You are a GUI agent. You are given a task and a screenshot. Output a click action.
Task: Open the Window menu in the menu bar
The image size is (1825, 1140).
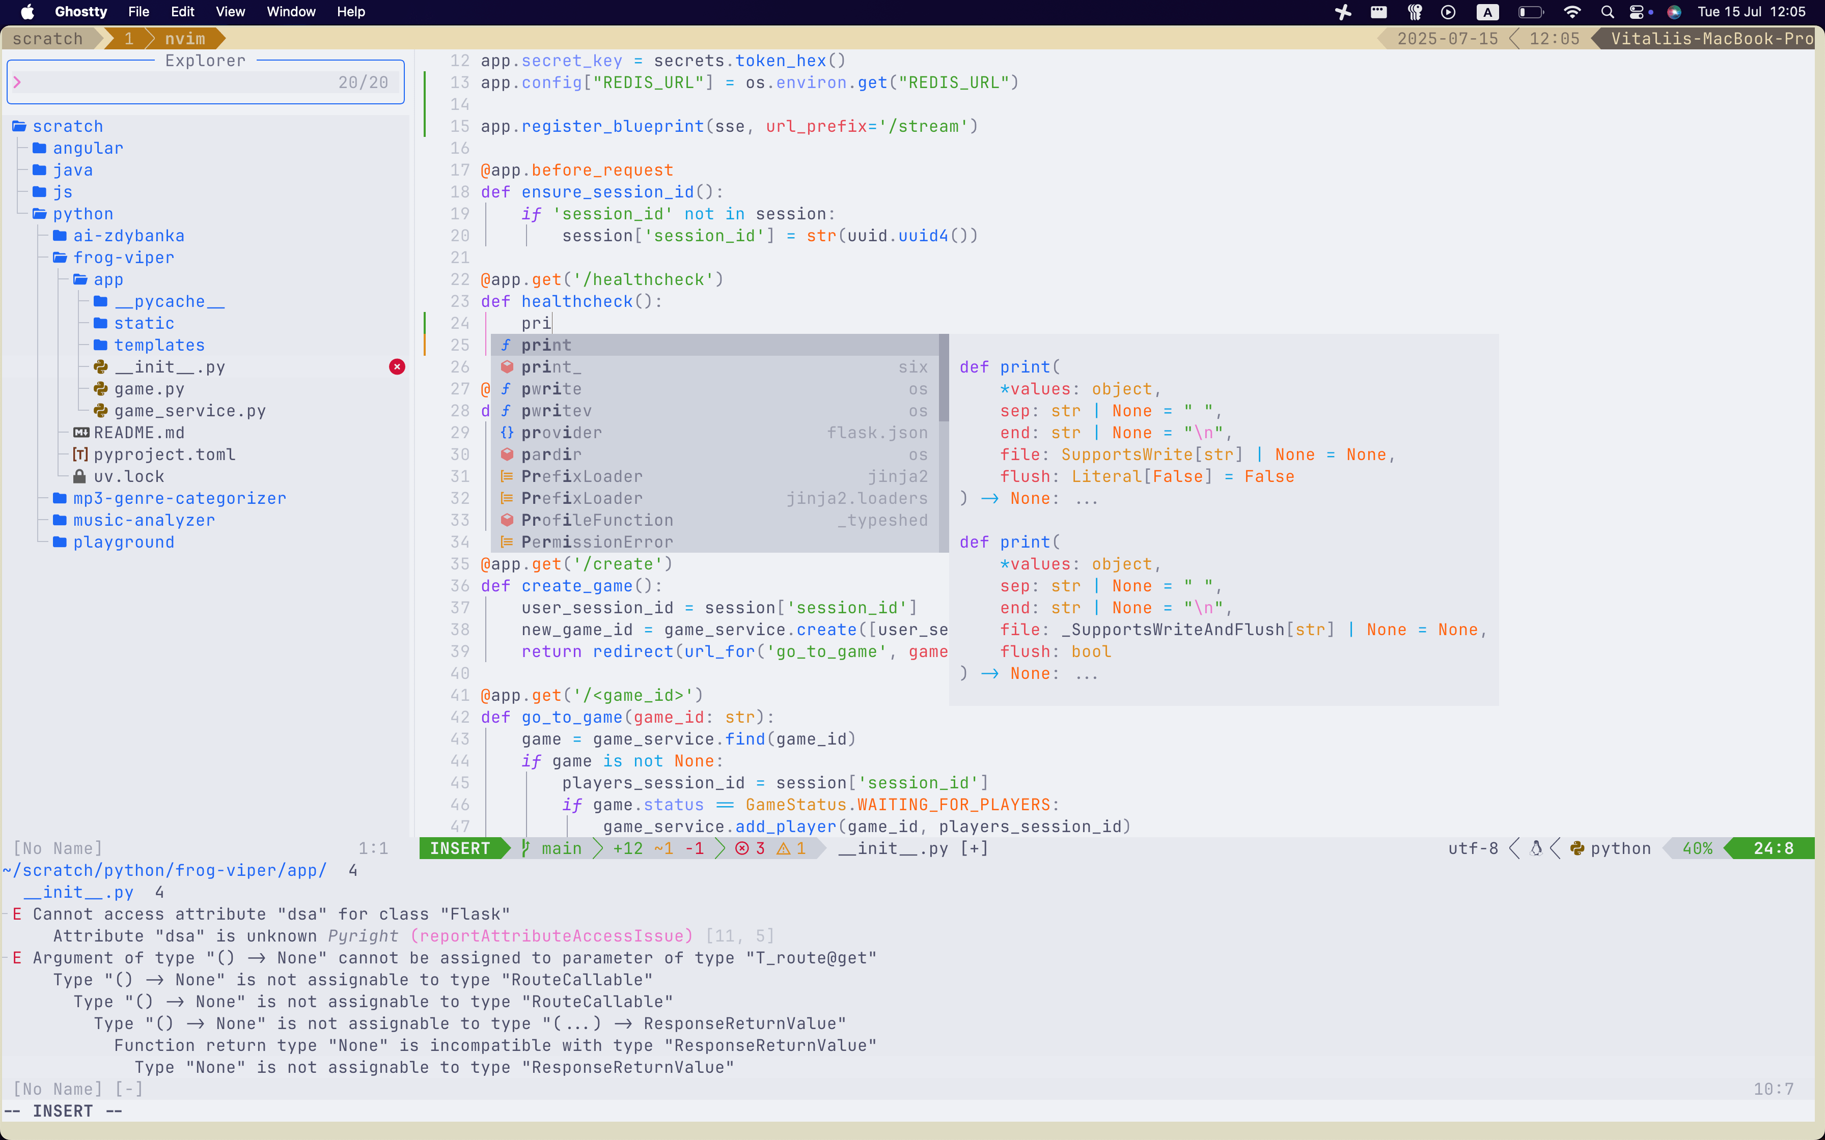[x=291, y=12]
